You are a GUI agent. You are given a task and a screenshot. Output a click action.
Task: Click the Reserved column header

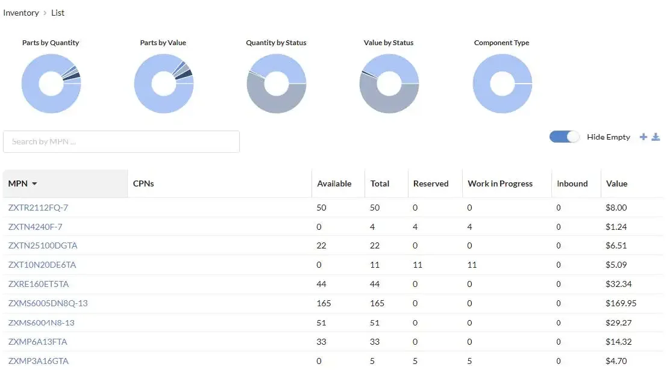pyautogui.click(x=431, y=184)
